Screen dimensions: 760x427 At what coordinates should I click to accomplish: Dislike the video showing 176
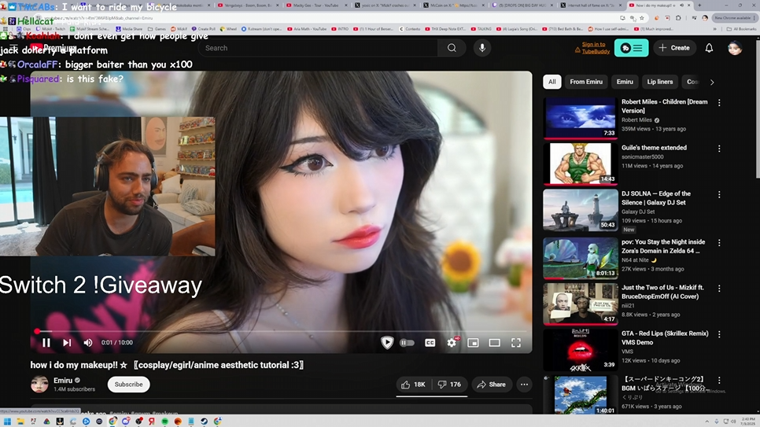tap(449, 385)
